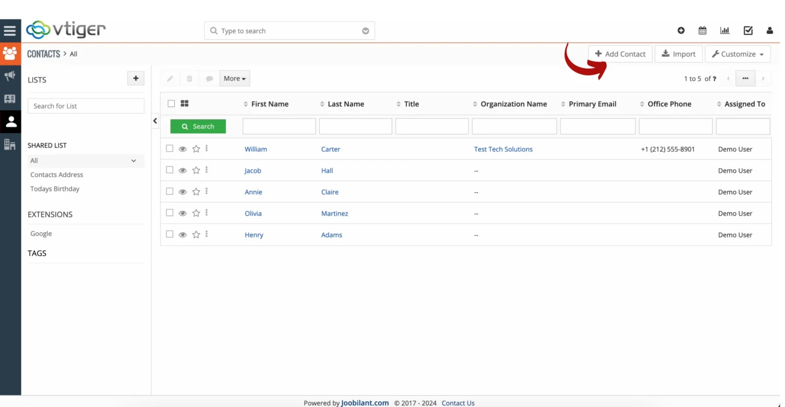The height and width of the screenshot is (407, 785).
Task: Open the Test Tech Solutions organization link
Action: pos(503,149)
